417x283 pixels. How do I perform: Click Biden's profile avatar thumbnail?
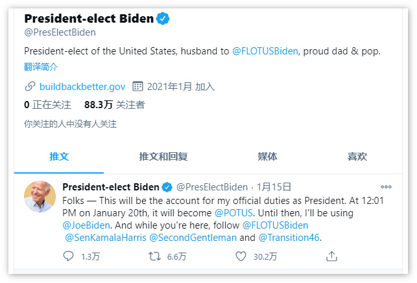40,196
